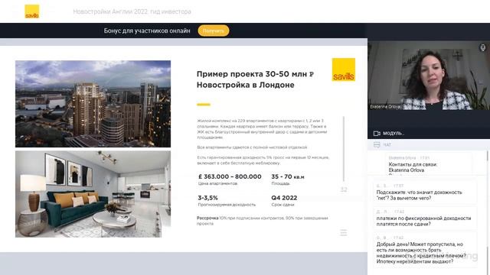Click the message about 'платежи по фиксированной доходности'
The image size is (490, 275).
(x=425, y=218)
